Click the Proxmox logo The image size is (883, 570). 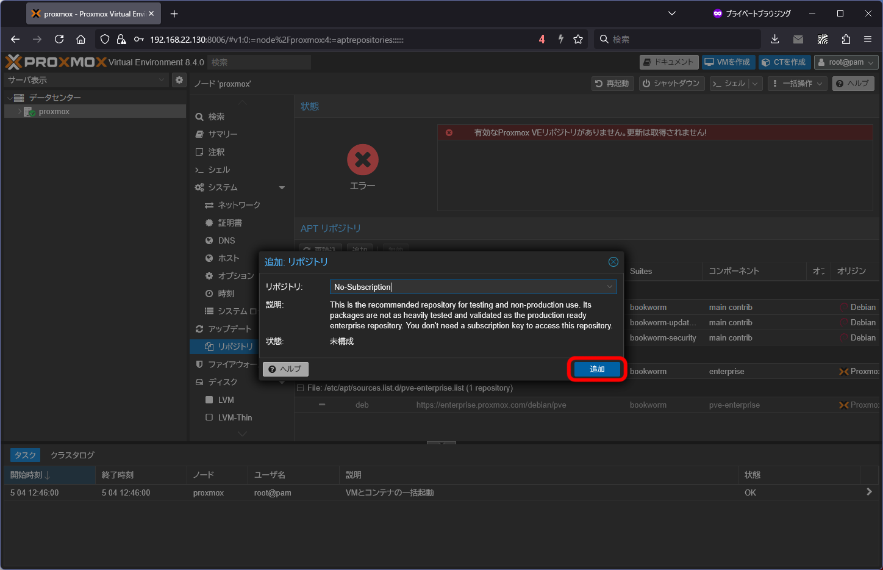[x=55, y=62]
